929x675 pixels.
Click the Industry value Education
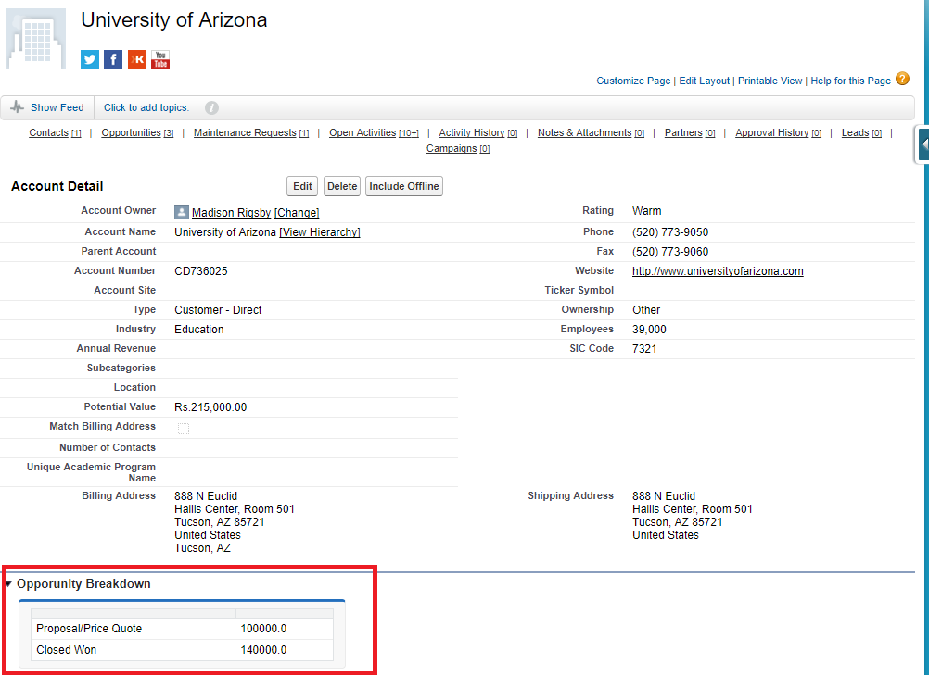pos(199,330)
